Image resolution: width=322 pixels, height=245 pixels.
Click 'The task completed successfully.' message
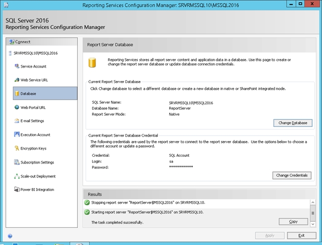click(117, 222)
